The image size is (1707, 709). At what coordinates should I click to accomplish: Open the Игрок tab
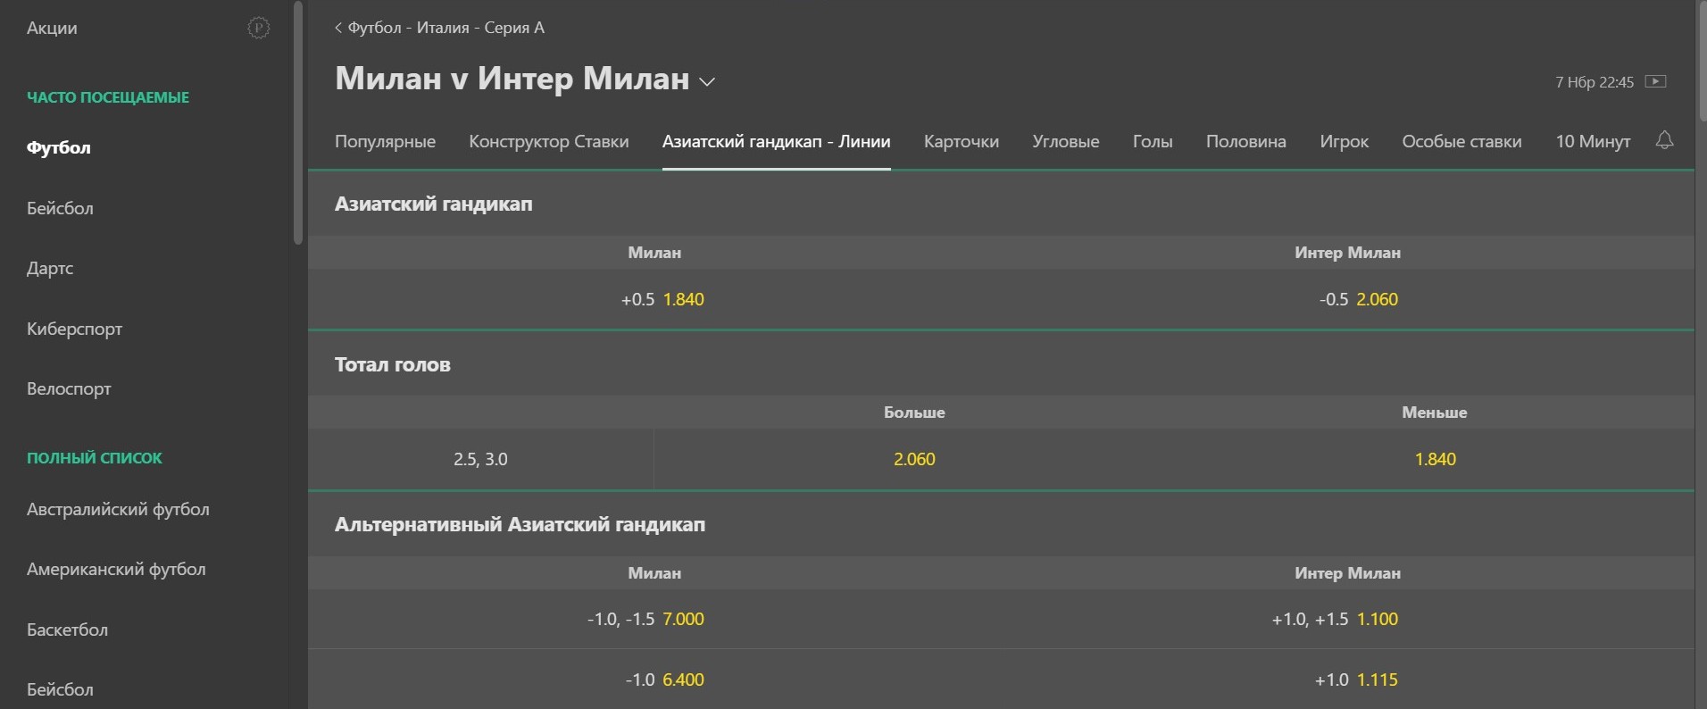[x=1344, y=141]
